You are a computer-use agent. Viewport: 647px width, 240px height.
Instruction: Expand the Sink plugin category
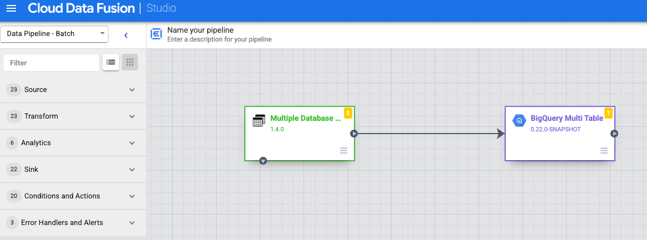(73, 170)
